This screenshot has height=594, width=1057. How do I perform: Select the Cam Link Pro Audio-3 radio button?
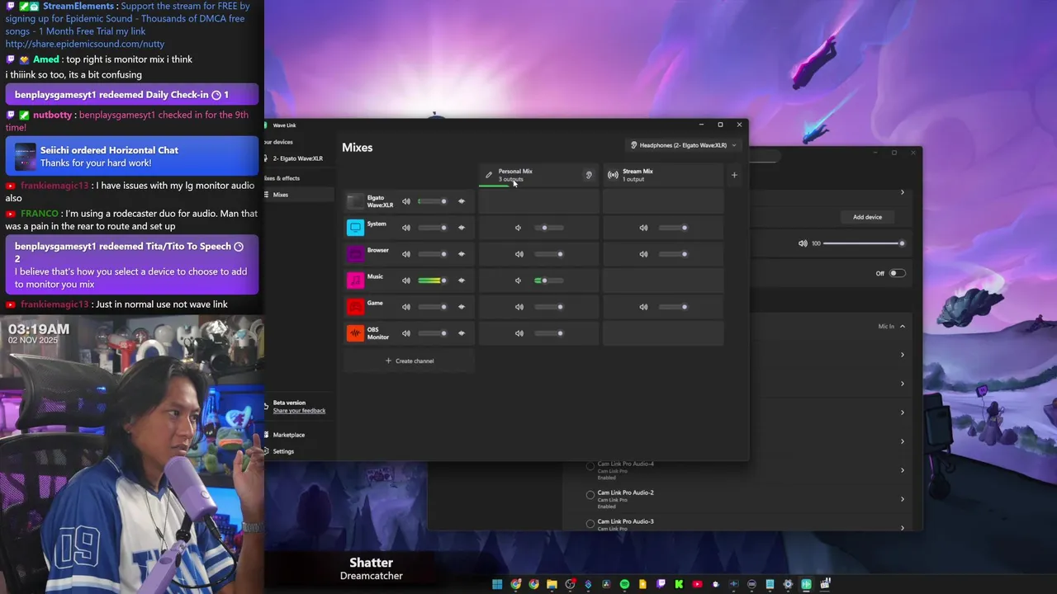(590, 523)
